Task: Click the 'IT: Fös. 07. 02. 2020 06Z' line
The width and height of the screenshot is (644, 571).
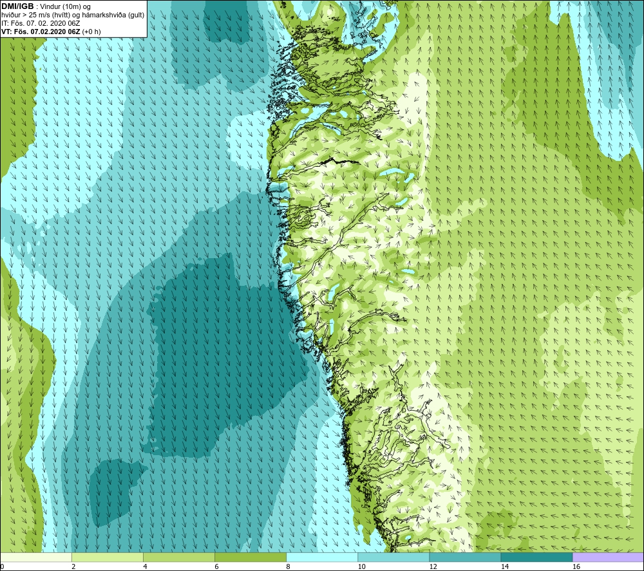Action: click(x=41, y=23)
